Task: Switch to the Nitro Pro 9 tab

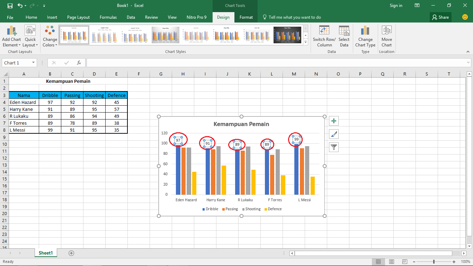Action: pos(197,17)
